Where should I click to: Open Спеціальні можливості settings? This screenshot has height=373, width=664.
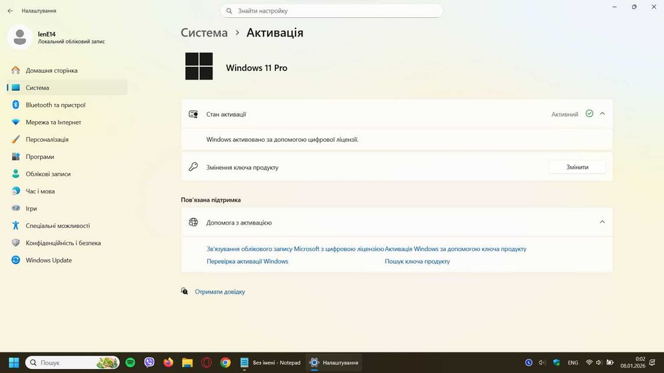click(x=67, y=226)
